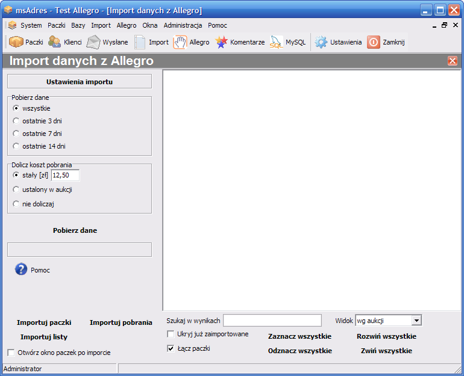Open Paczki packages toolbar icon
Screen dimensions: 464x376
(16, 42)
